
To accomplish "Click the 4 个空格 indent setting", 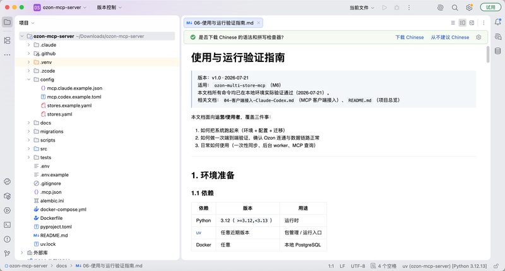I will tap(384, 266).
